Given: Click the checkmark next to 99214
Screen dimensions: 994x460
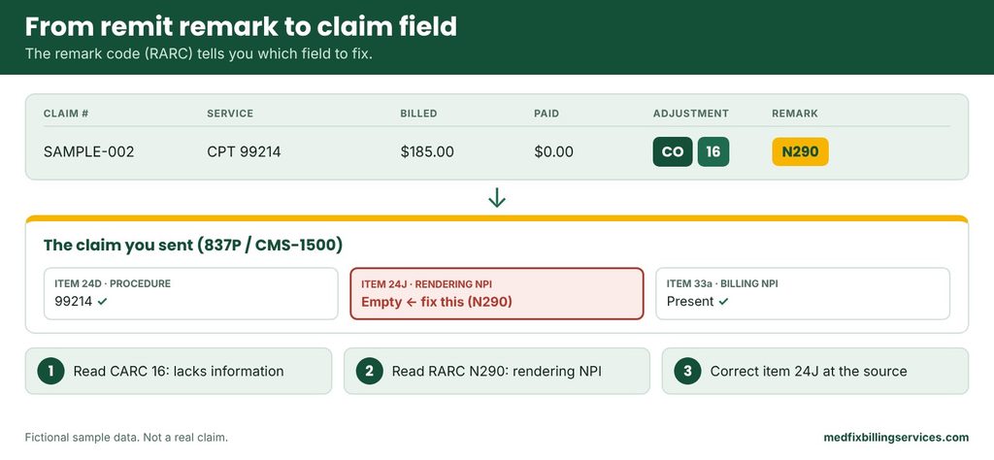Looking at the screenshot, I should point(103,302).
